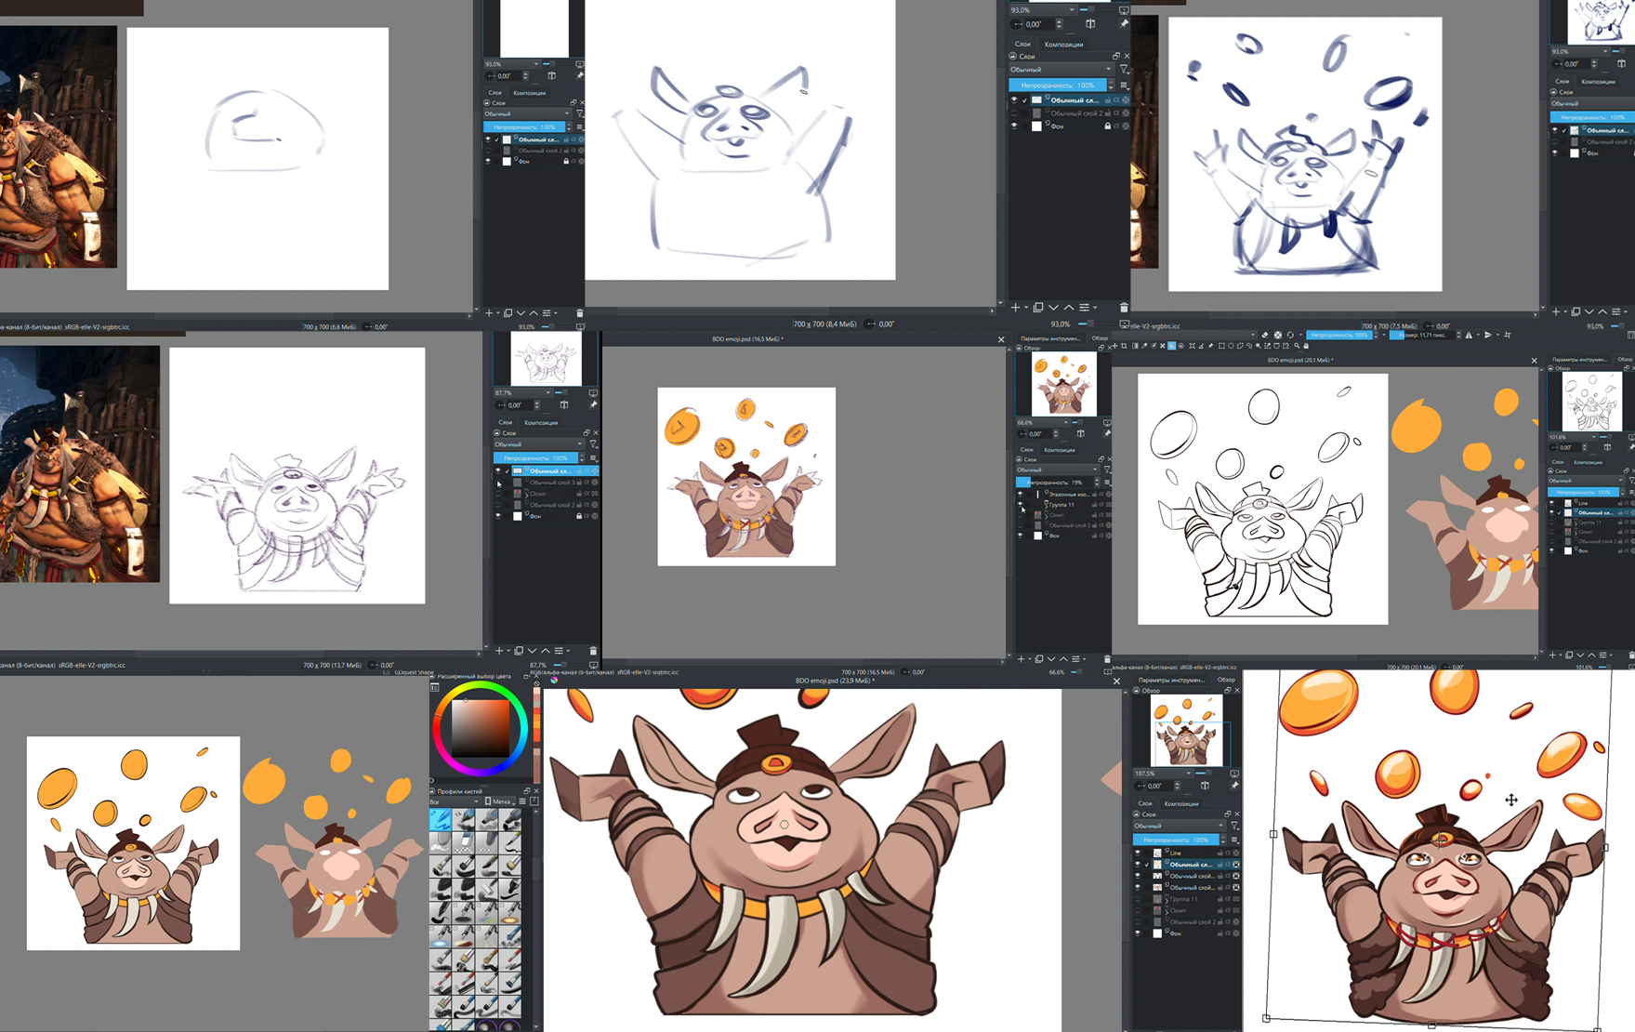Viewport: 1635px width, 1032px height.
Task: Add a layer in panel beside the first blob sketch
Action: coord(489,313)
